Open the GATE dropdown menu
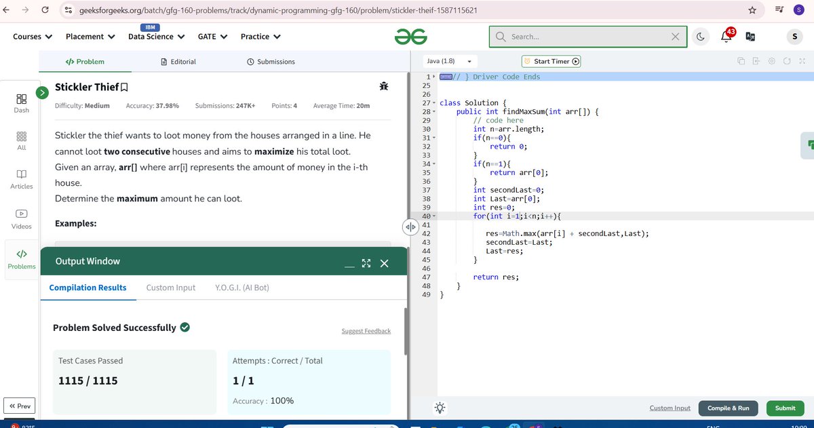Image resolution: width=814 pixels, height=428 pixels. 212,37
